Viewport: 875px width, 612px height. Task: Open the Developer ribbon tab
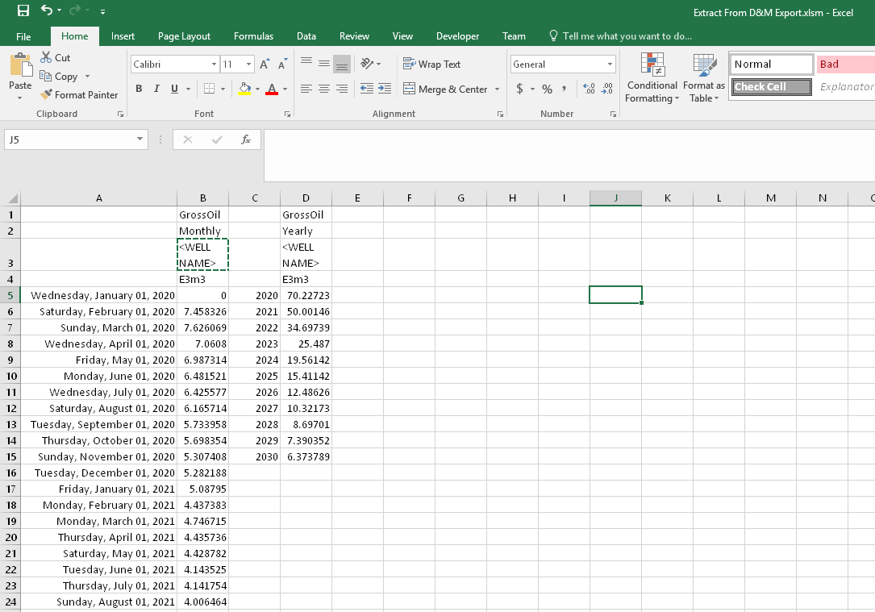pyautogui.click(x=457, y=36)
